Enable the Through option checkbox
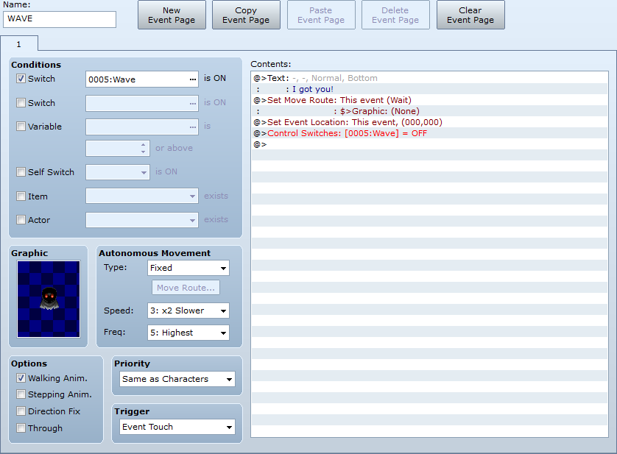The image size is (617, 454). 21,428
